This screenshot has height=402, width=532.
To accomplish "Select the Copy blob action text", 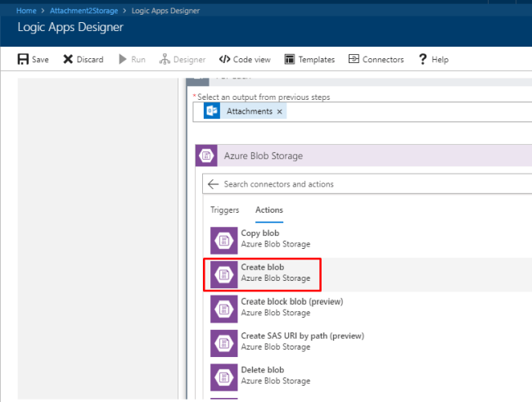I will [260, 233].
